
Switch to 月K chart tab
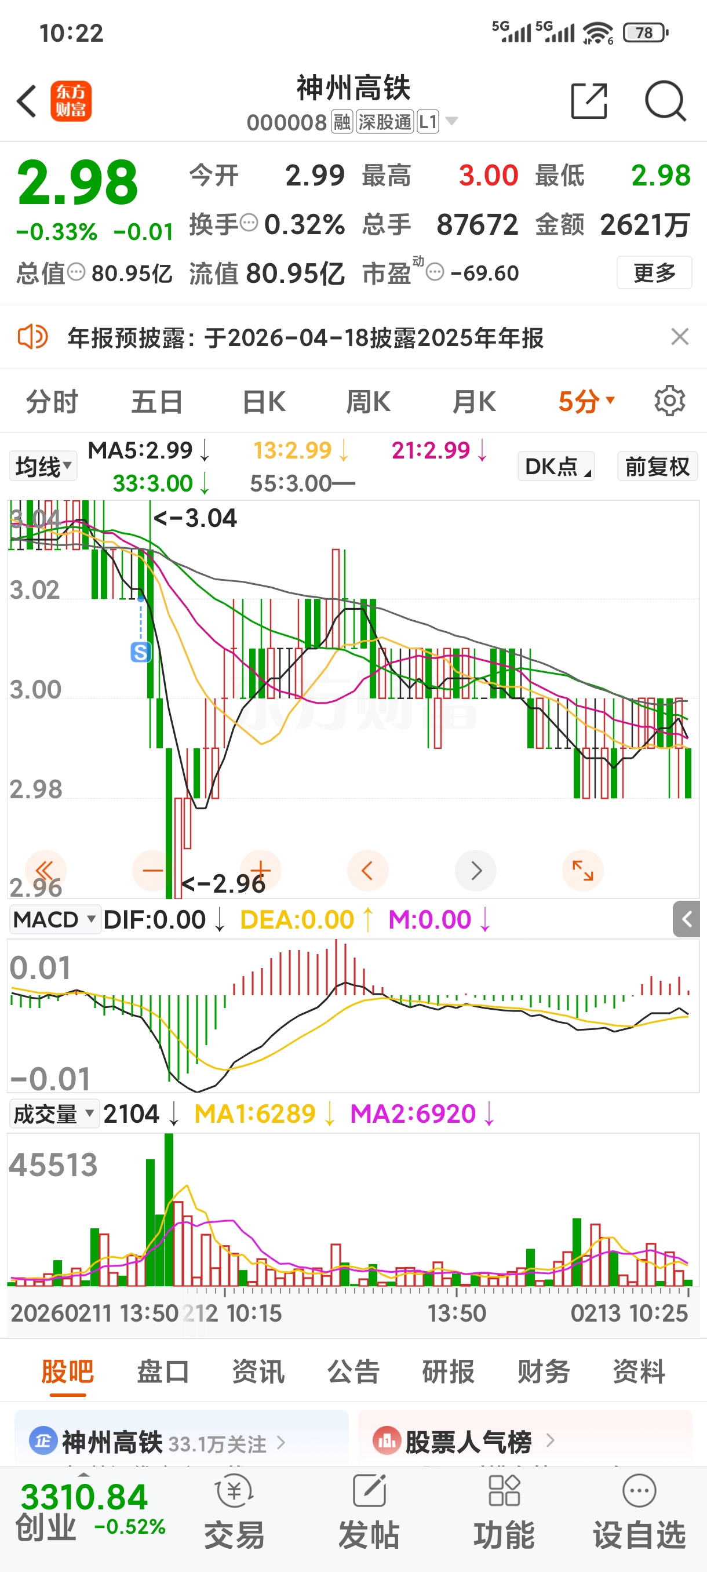pos(474,402)
